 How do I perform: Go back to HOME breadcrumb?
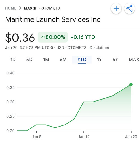[x=11, y=8]
